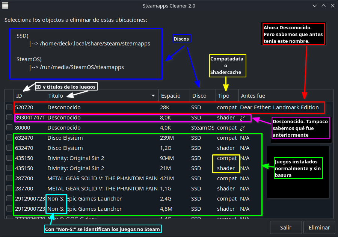Select the ID cell 520720
Viewport: 338px width, 237px height.
tap(24, 107)
